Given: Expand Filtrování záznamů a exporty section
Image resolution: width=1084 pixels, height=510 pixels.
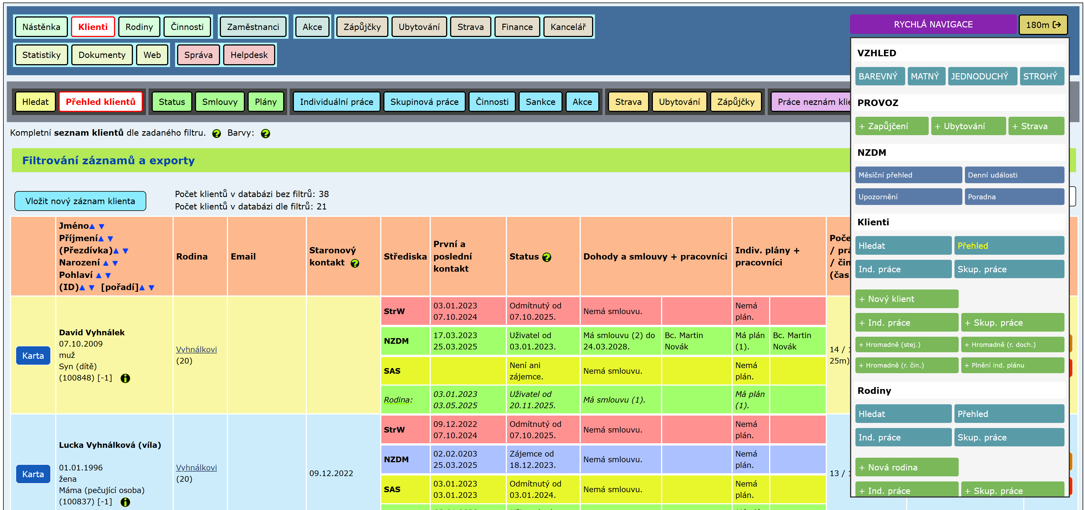Looking at the screenshot, I should click(108, 161).
